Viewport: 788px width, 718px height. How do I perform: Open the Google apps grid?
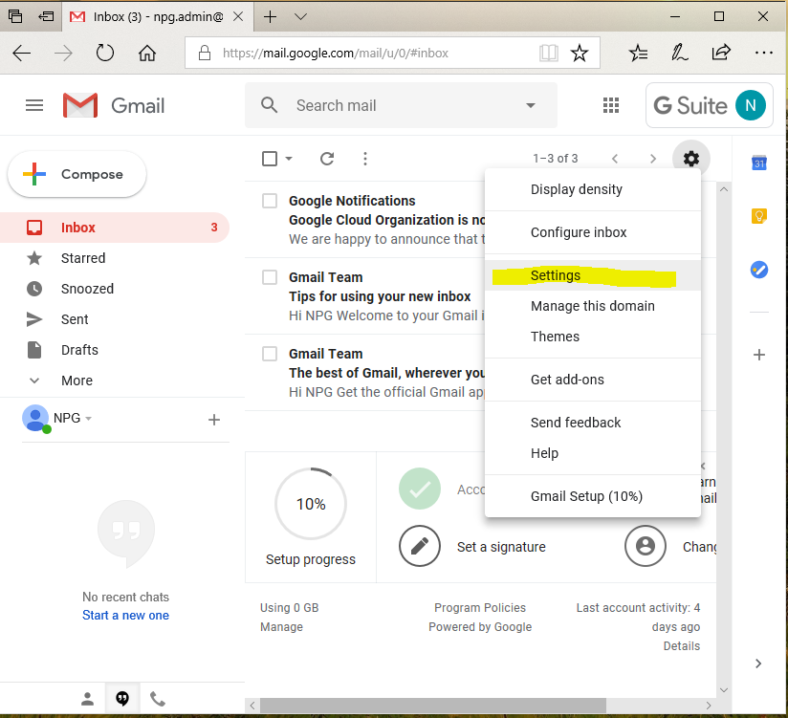[x=610, y=105]
